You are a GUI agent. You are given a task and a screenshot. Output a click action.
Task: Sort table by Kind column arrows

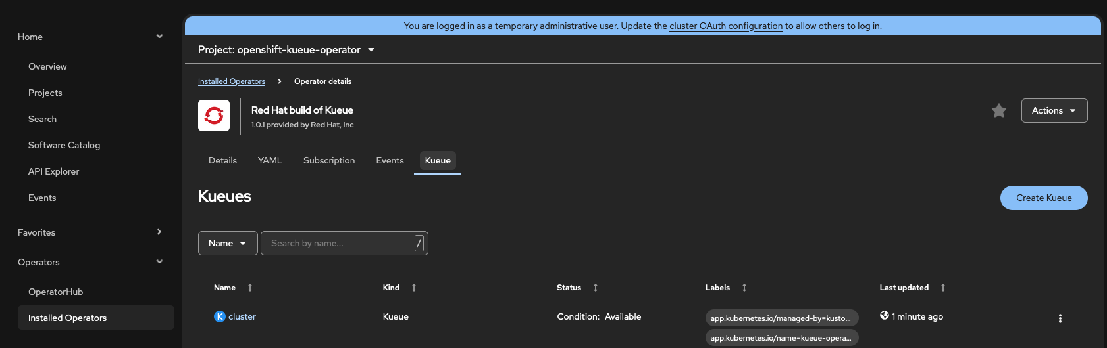pyautogui.click(x=414, y=288)
